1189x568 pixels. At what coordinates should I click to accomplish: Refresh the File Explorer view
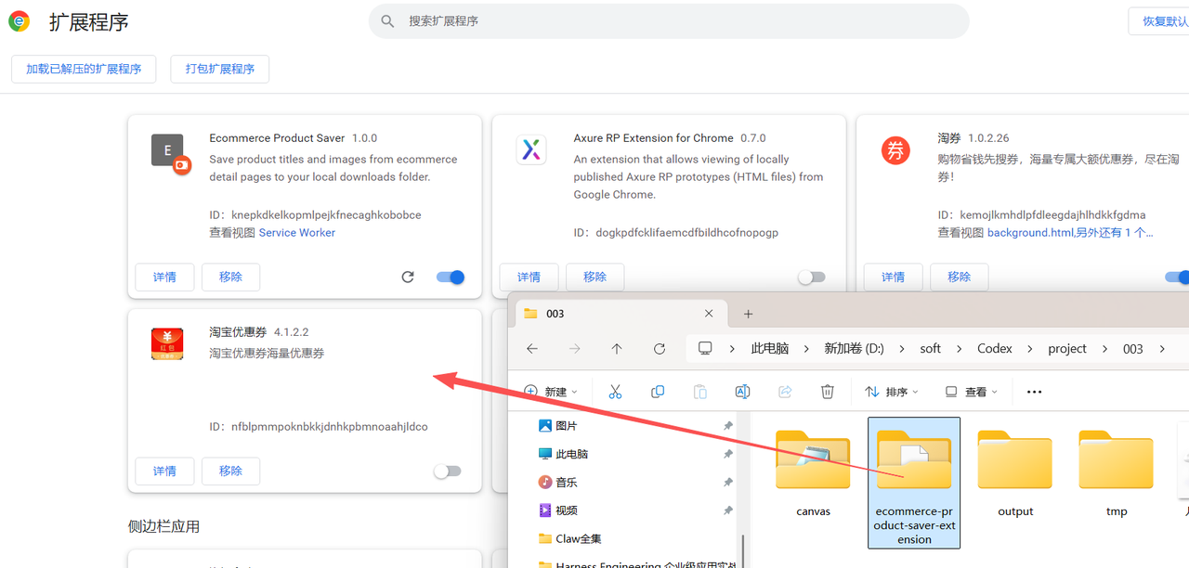pos(660,348)
